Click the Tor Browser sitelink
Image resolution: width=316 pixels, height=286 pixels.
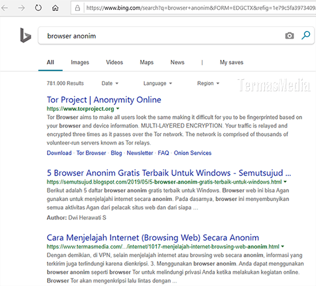point(91,153)
